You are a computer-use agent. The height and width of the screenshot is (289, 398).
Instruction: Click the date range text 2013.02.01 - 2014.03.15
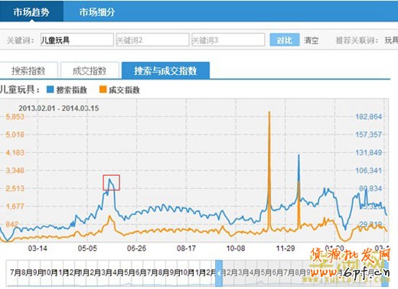pos(58,108)
